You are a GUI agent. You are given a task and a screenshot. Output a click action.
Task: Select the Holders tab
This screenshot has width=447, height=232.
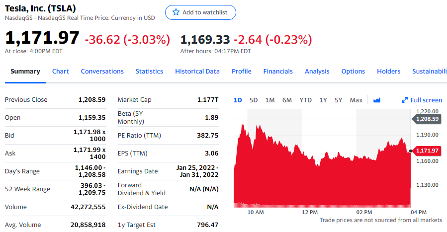[x=388, y=71]
